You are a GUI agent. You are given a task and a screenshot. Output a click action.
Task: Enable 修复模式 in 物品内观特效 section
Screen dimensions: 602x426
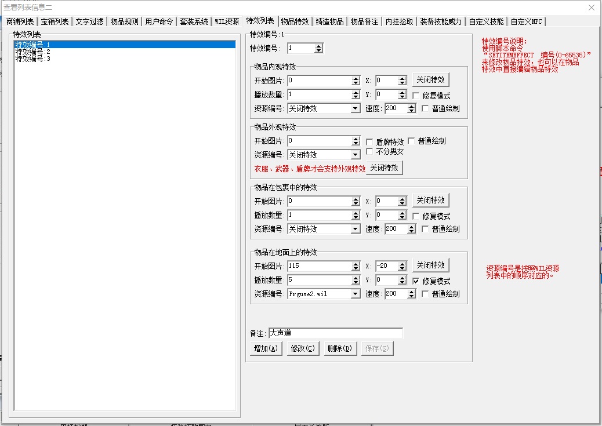416,96
